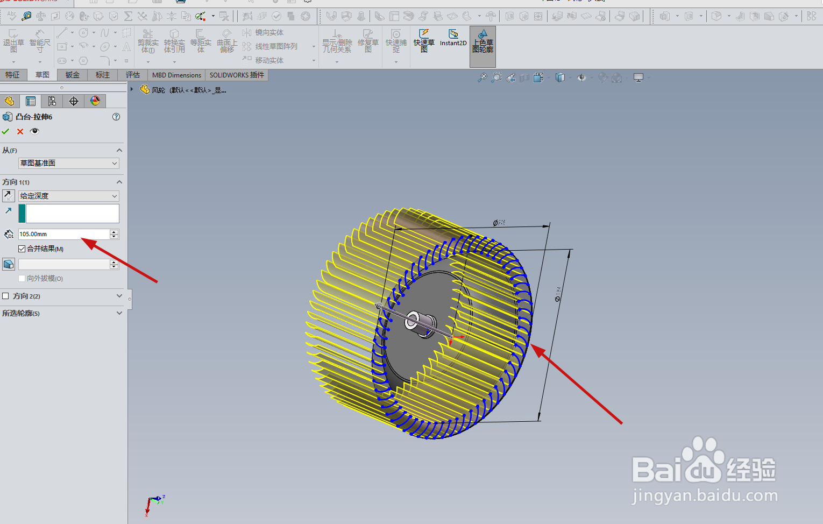This screenshot has width=823, height=524.
Task: Select Offset on Surface (曲面上偏移) tool
Action: (x=227, y=41)
